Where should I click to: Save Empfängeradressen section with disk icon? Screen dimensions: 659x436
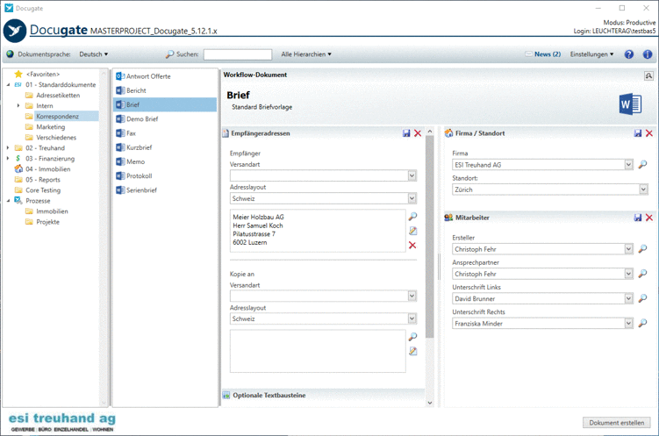[406, 133]
